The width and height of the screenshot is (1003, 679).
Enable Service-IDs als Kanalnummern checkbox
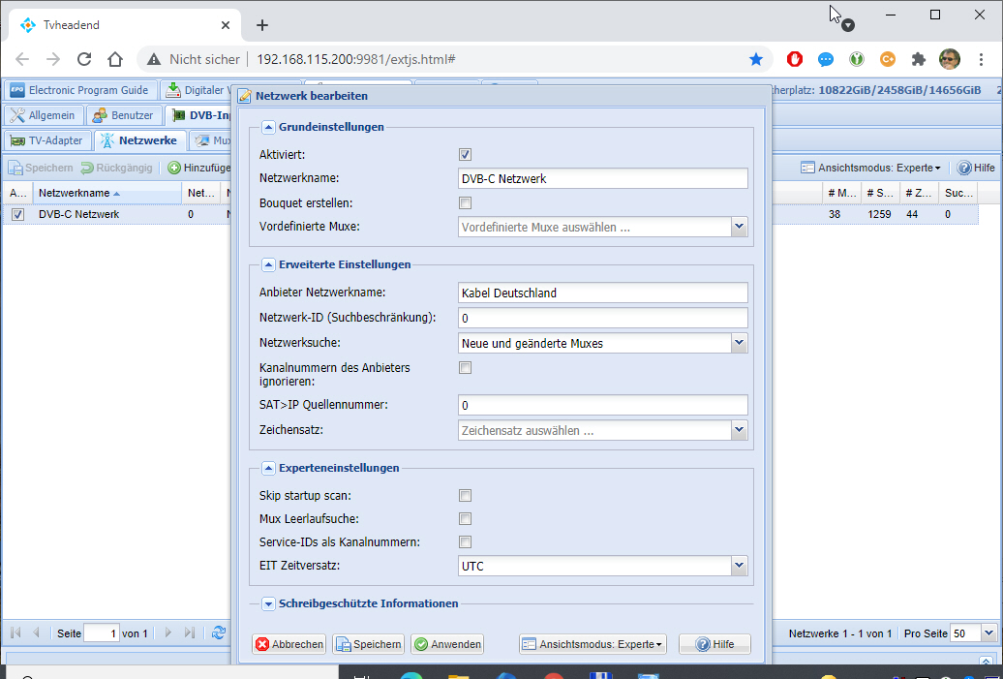(x=465, y=542)
